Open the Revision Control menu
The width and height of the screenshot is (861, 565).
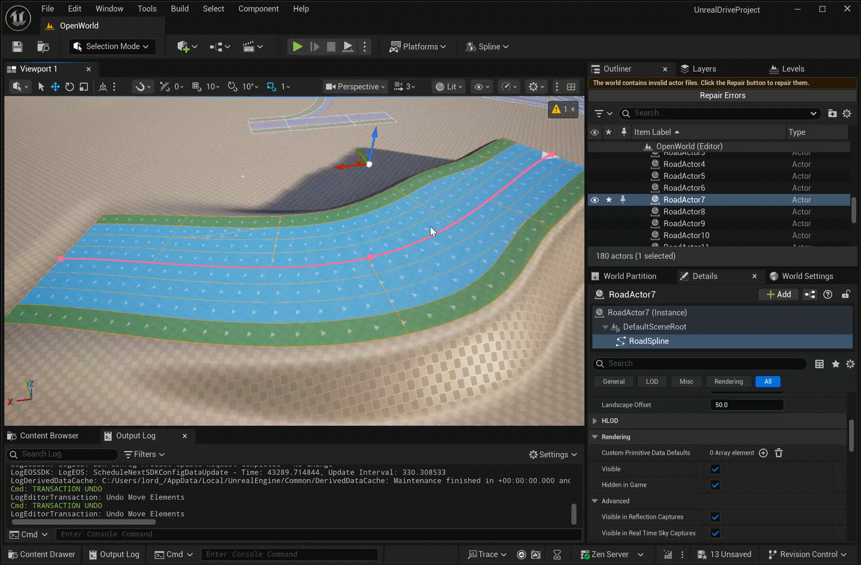[807, 554]
